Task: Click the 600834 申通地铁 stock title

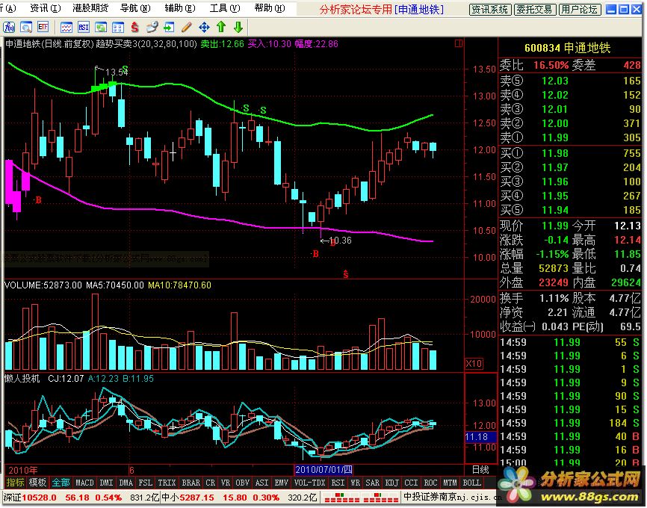Action: pyautogui.click(x=567, y=48)
